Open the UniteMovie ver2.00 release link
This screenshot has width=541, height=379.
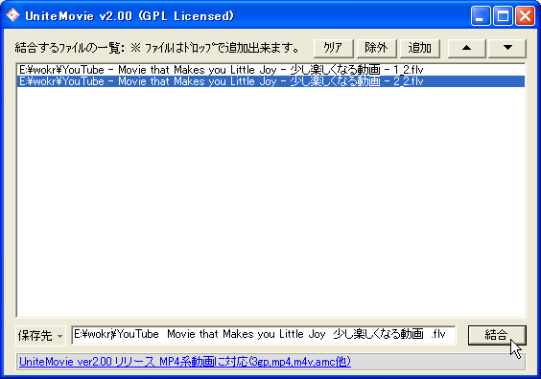(x=185, y=362)
